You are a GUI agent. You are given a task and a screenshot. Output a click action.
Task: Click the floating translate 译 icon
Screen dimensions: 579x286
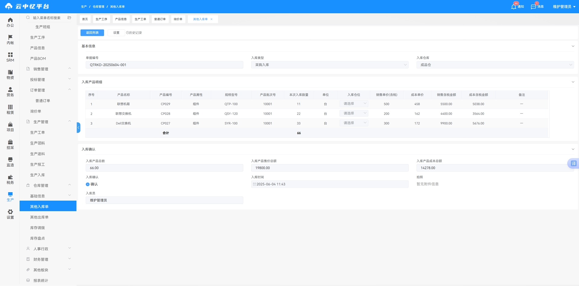tap(573, 164)
